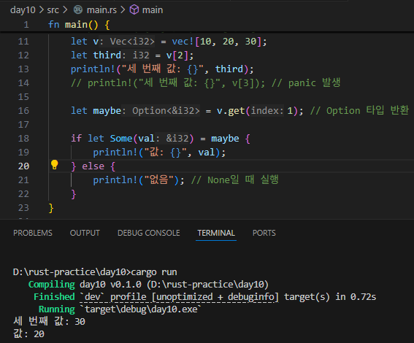Open the src breadcrumb folder
Screen dimensions: 414x343
pos(53,10)
